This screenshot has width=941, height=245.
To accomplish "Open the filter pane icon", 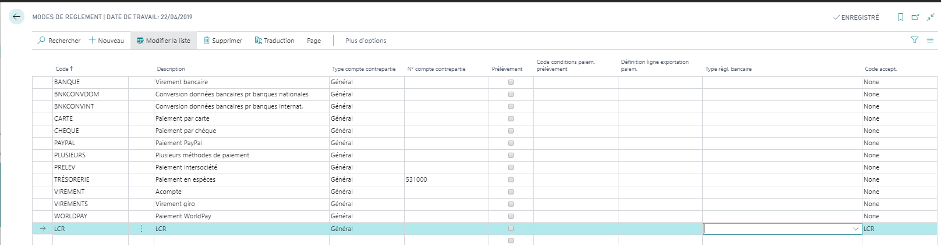I will click(914, 40).
